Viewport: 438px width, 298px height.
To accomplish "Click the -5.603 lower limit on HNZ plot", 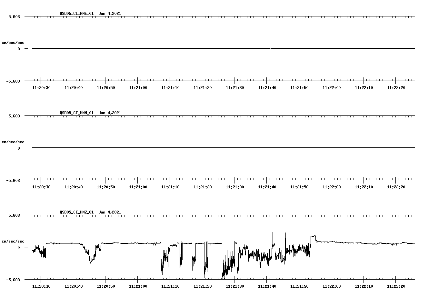I will pos(13,280).
